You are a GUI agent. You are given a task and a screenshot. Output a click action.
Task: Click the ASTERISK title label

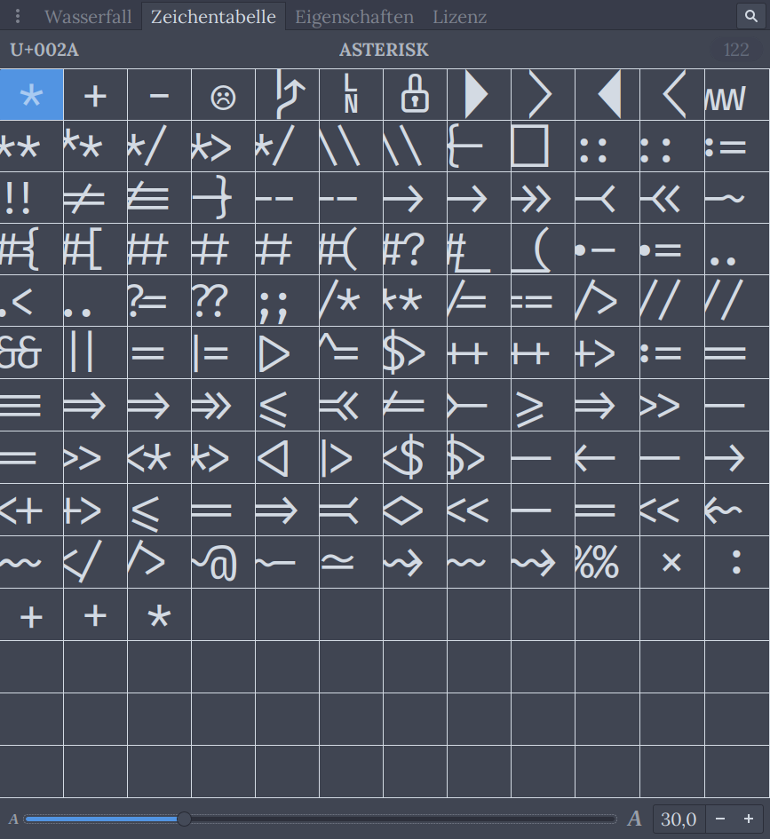(x=384, y=51)
